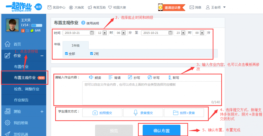Select 拍照提交 photo submission
The height and width of the screenshot is (136, 263).
(102, 113)
